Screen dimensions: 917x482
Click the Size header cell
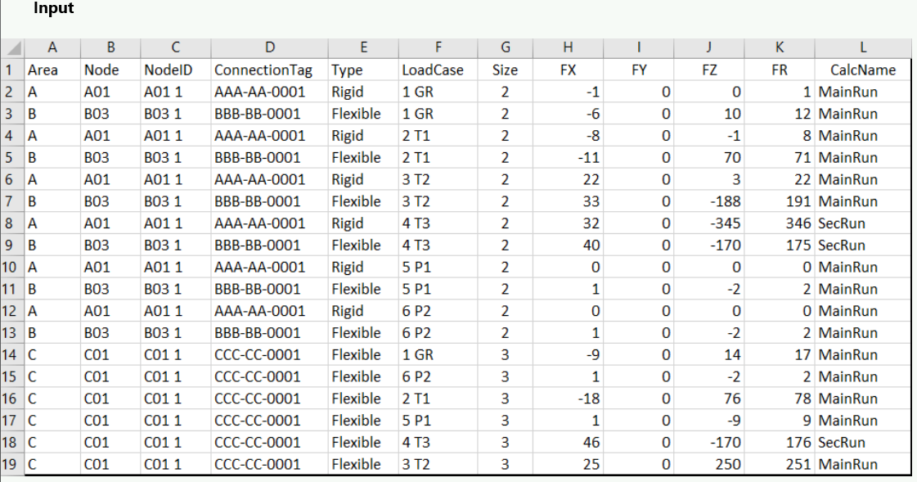pyautogui.click(x=506, y=70)
